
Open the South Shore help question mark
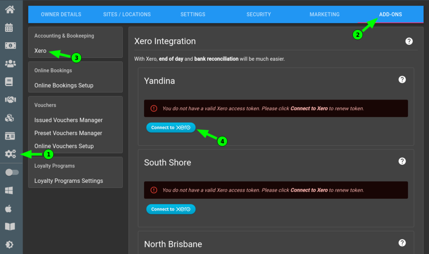point(402,162)
